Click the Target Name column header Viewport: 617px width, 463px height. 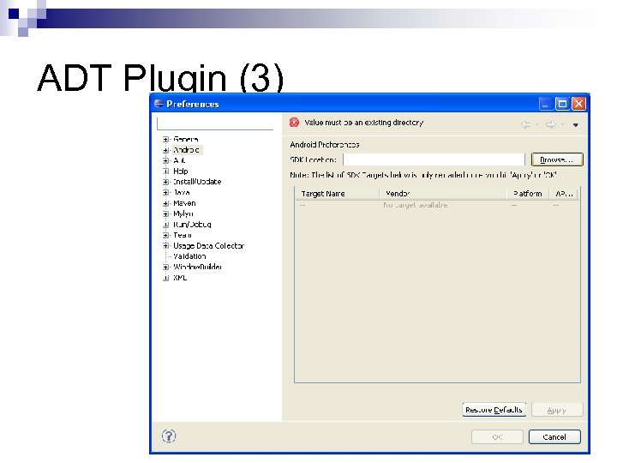[337, 194]
